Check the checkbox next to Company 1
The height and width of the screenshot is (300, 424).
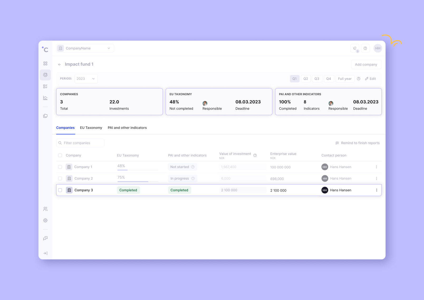click(60, 167)
